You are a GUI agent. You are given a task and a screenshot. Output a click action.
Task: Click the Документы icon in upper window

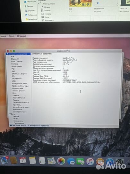pyautogui.click(x=26, y=11)
